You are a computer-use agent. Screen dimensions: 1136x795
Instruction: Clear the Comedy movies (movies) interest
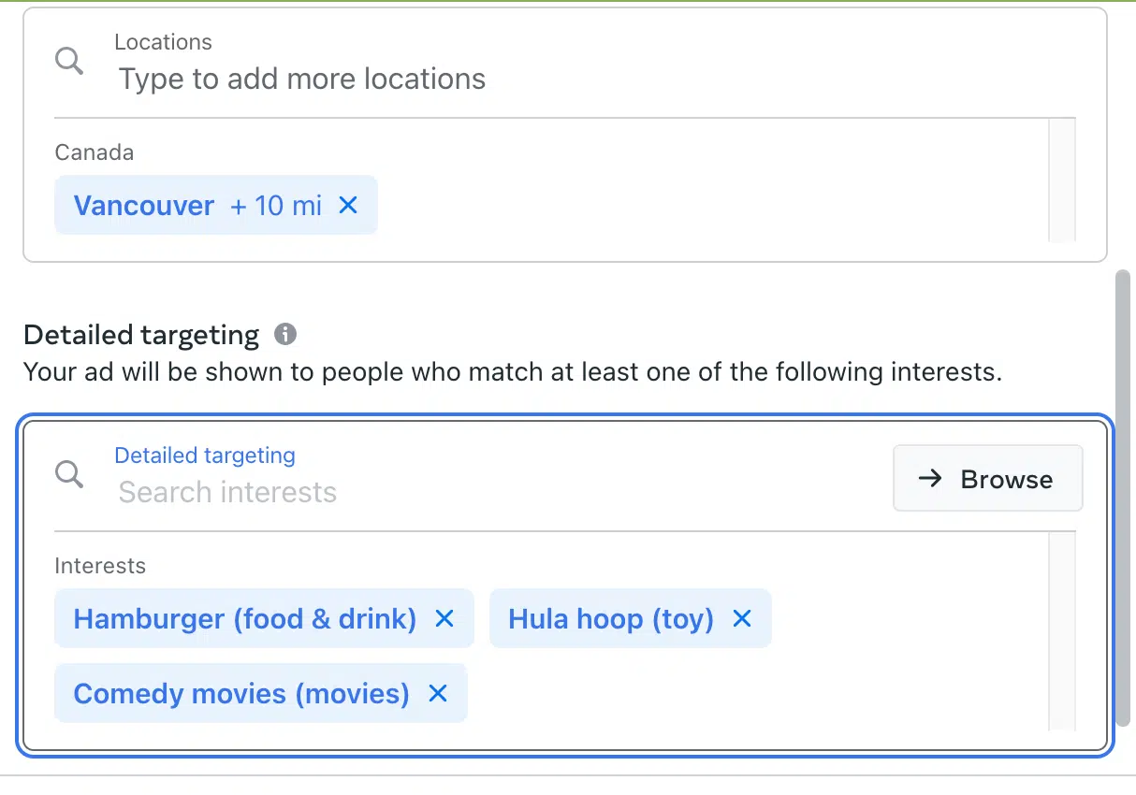pos(438,693)
